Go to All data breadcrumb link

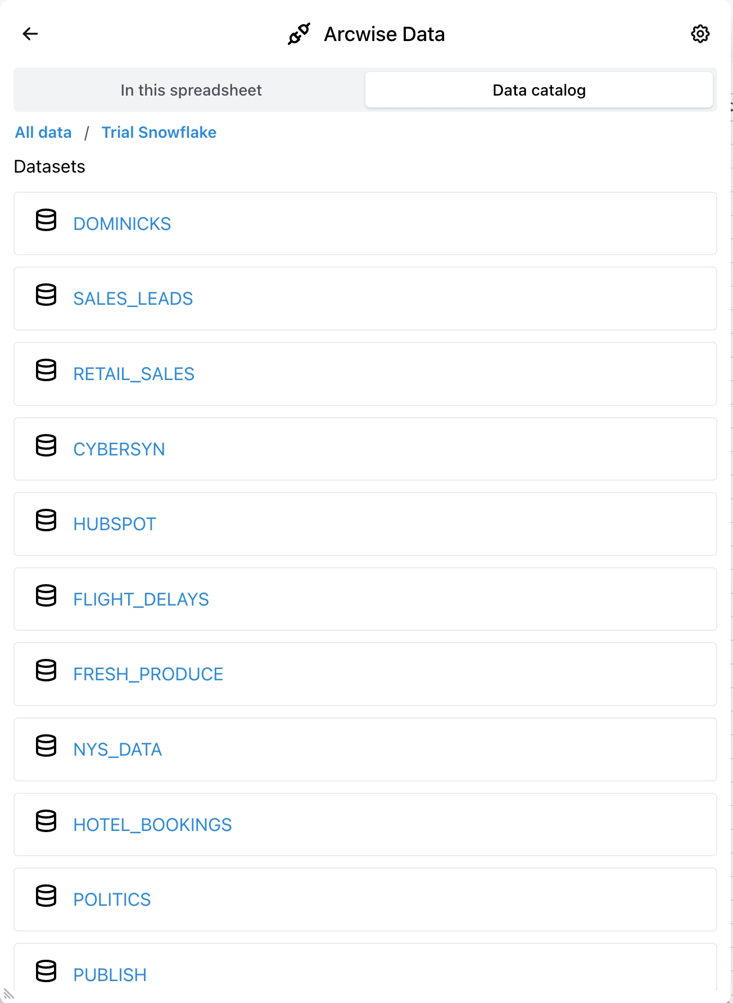43,133
